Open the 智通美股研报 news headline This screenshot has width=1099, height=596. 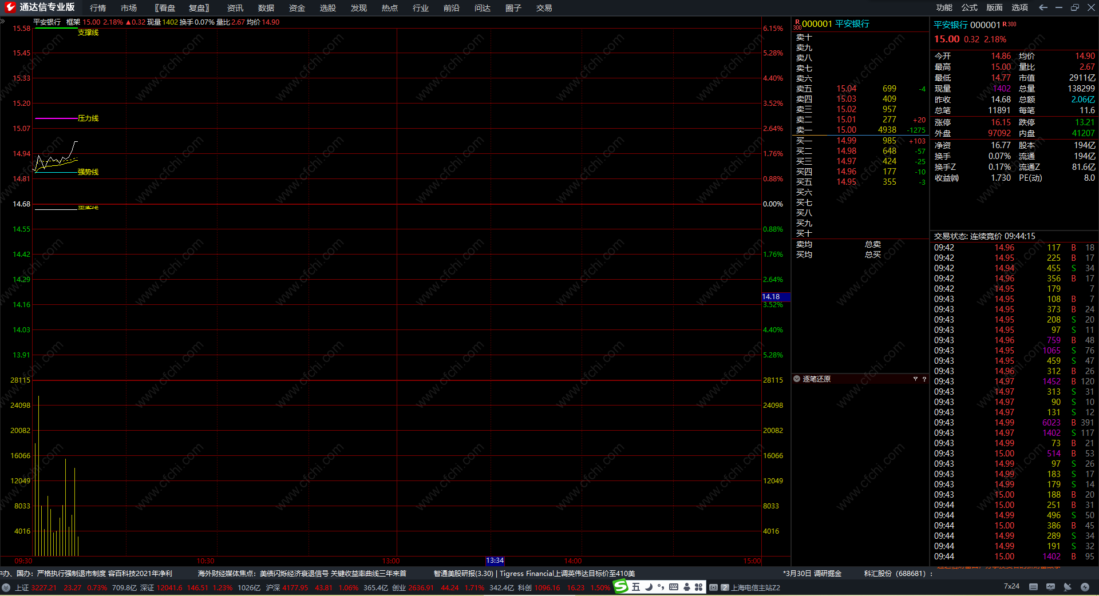(534, 573)
